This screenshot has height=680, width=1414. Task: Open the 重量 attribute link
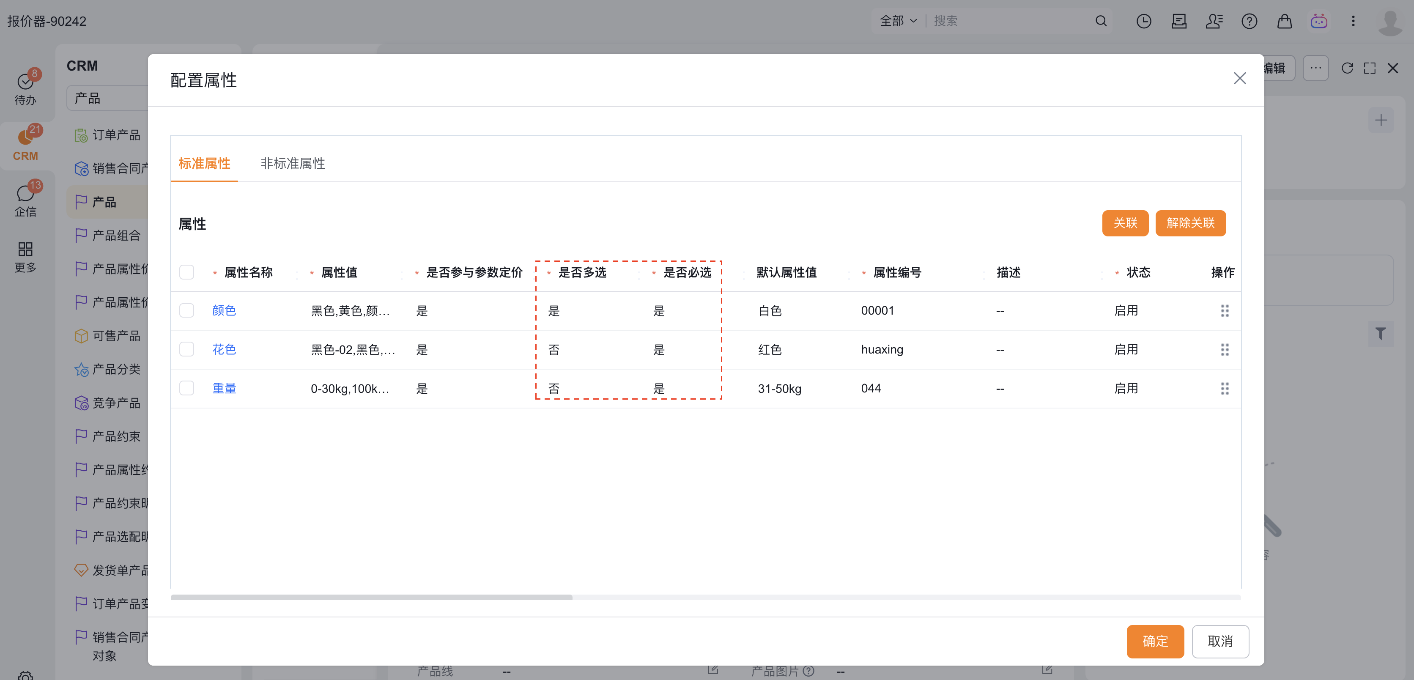click(224, 389)
